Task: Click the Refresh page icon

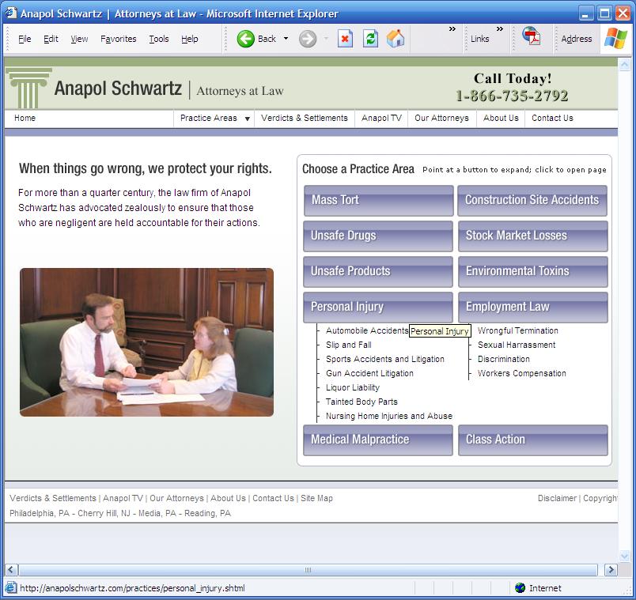Action: pos(370,39)
